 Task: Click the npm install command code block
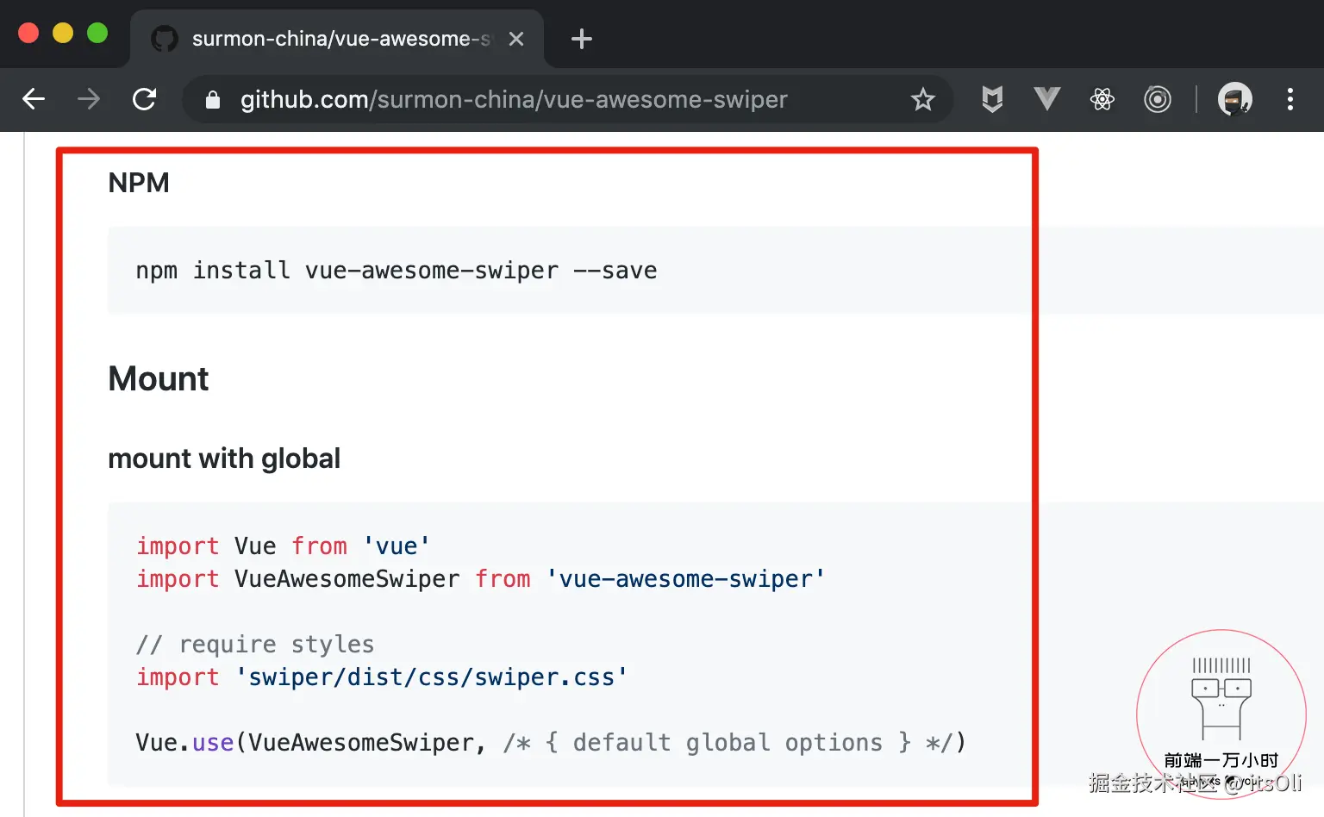tap(397, 271)
